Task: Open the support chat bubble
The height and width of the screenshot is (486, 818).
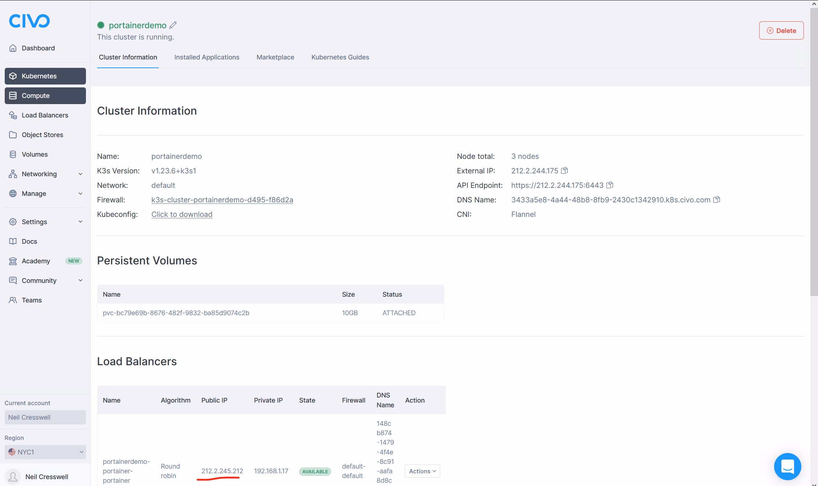Action: 788,466
